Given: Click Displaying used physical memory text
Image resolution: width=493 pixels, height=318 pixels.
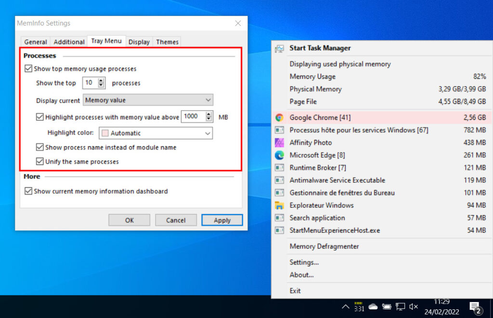Looking at the screenshot, I should (x=340, y=64).
